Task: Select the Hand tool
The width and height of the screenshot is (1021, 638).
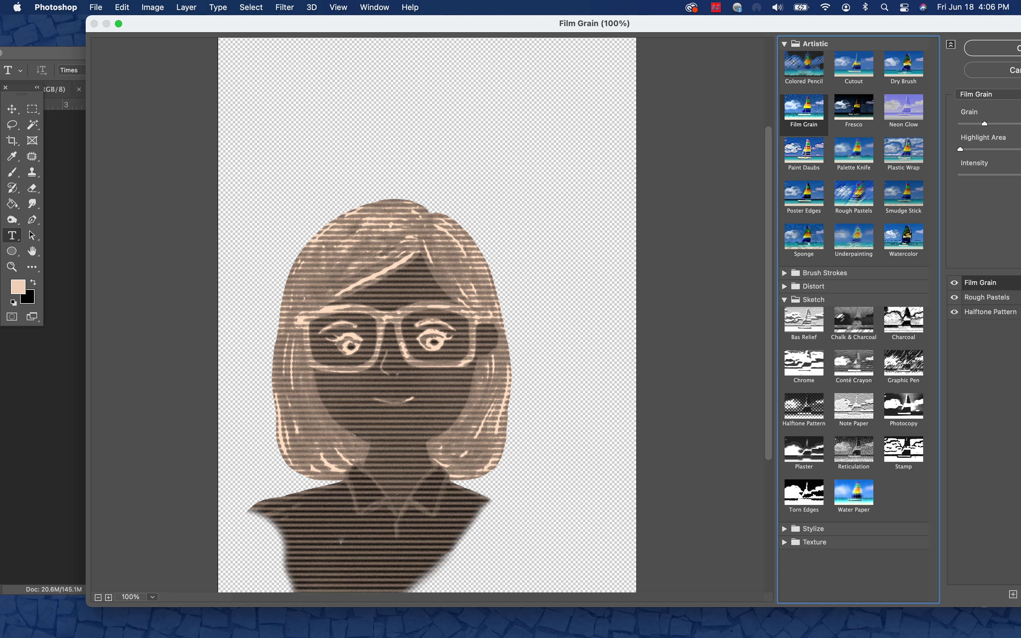Action: (x=32, y=252)
